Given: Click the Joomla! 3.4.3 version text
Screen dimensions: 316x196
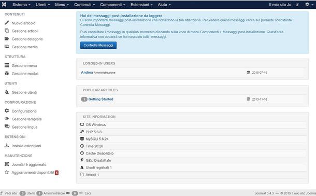Looking at the screenshot, I should pyautogui.click(x=264, y=193).
